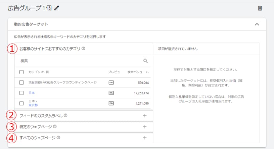Expand すべてのウェブページ with plus icon
Image resolution: width=274 pixels, height=149 pixels.
click(x=145, y=137)
